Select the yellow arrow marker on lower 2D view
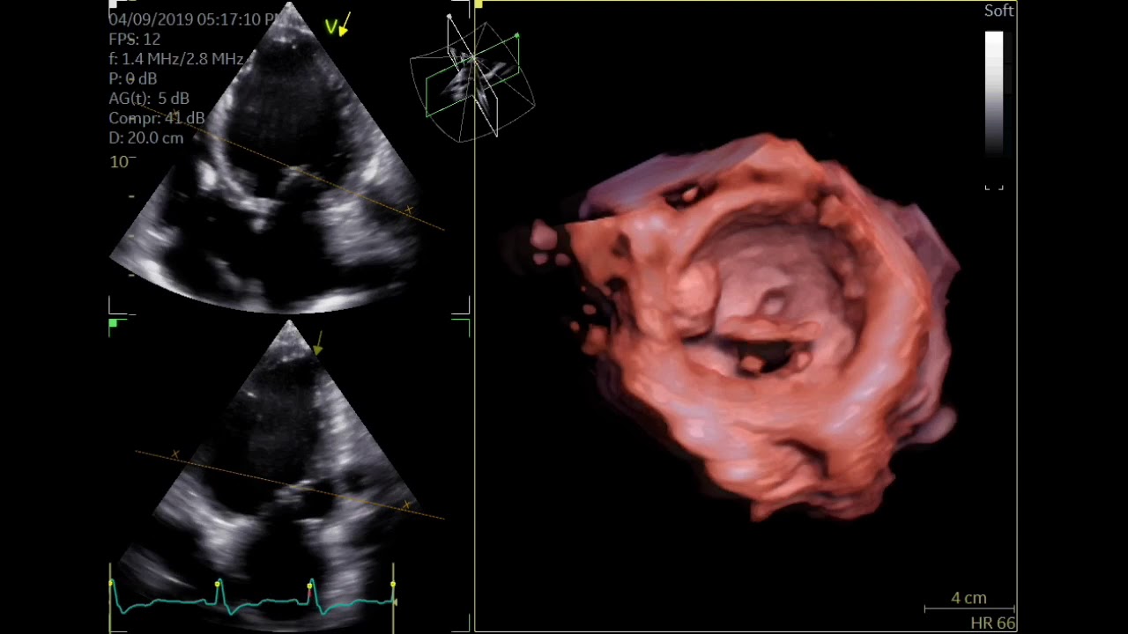 pos(318,343)
